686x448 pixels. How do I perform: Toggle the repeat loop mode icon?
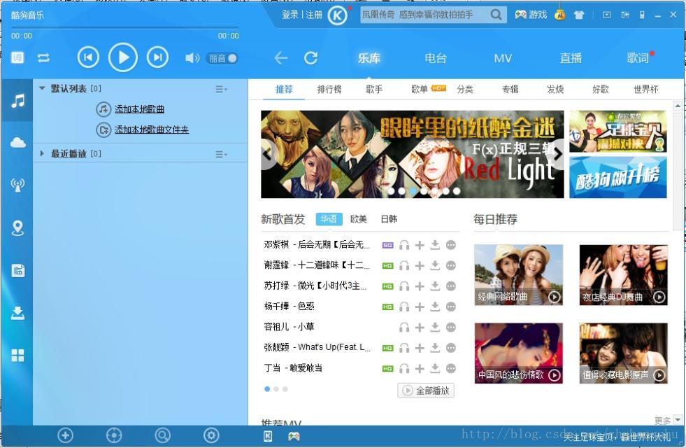(x=43, y=58)
